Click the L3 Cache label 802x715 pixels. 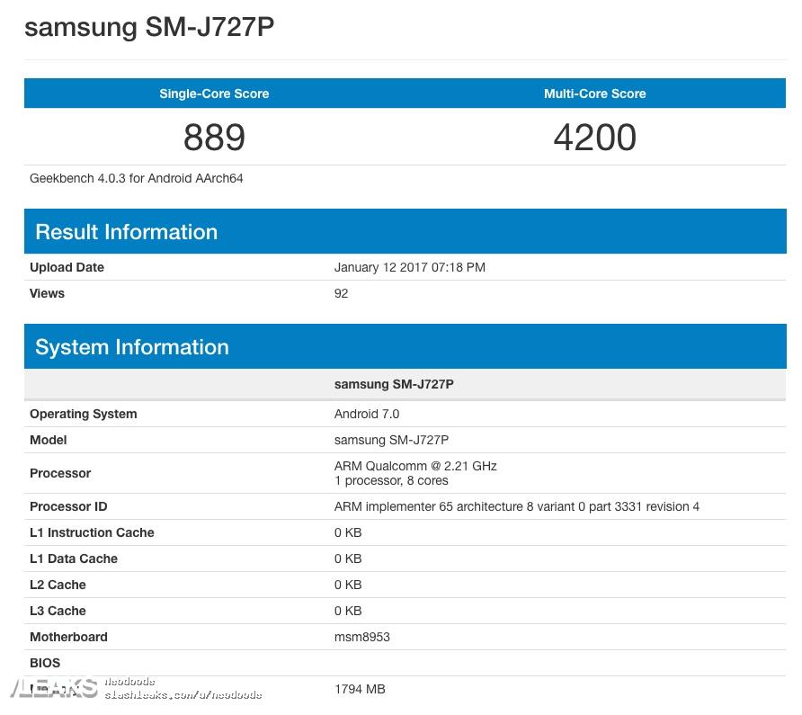58,611
